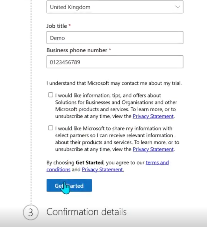Open Privacy Statement link in the select partners paragraph

153,149
